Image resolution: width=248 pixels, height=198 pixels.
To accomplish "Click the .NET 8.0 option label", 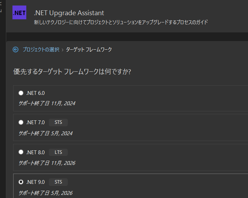I will pos(36,152).
